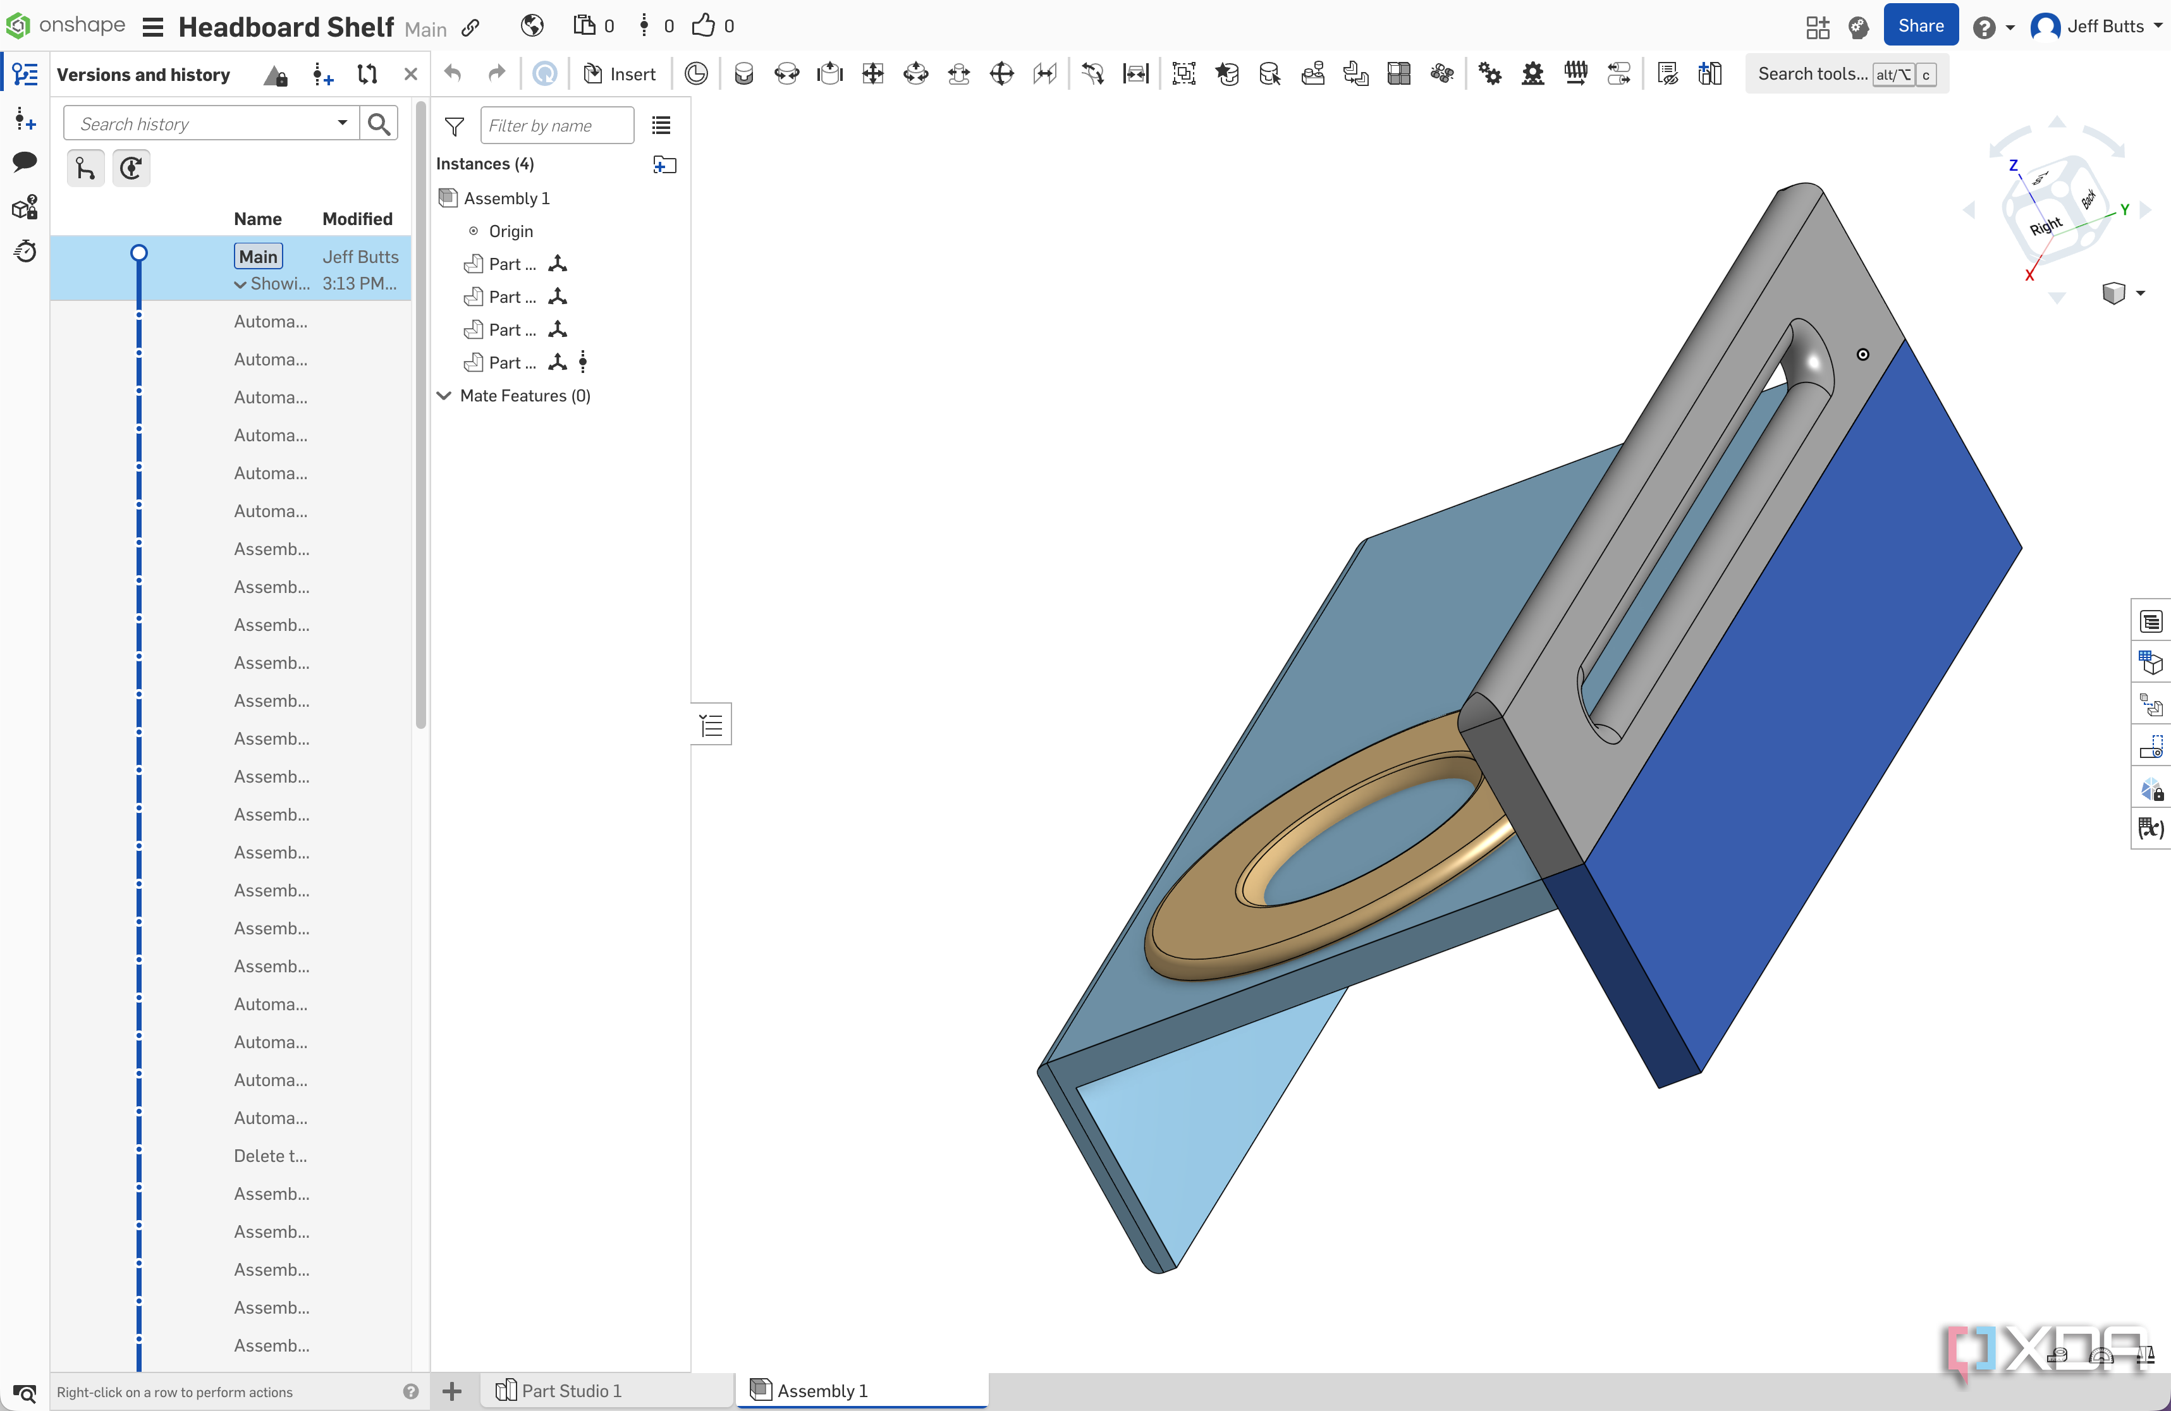Open the Jeff Butts account dropdown
Screen dimensions: 2171x1411
point(2096,25)
